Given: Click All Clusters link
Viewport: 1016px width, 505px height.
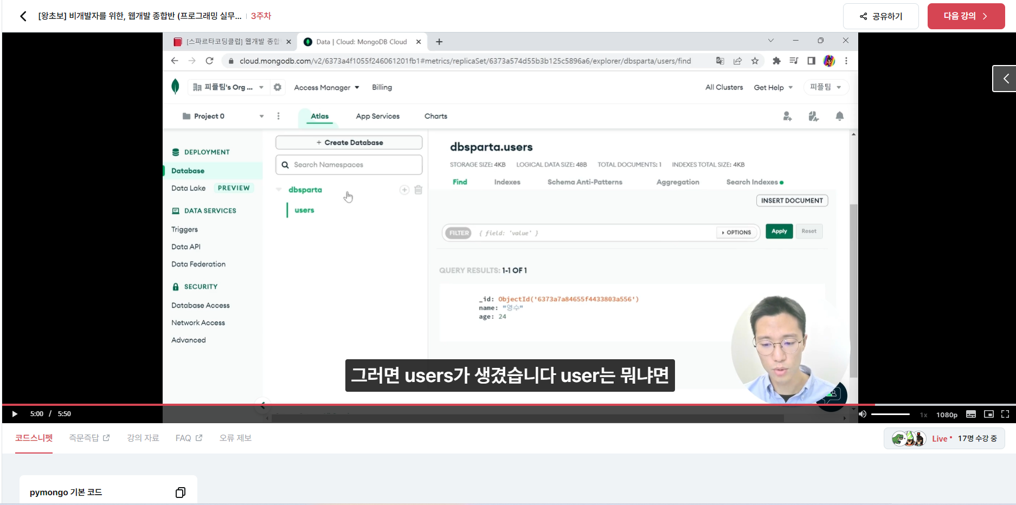Looking at the screenshot, I should (724, 87).
